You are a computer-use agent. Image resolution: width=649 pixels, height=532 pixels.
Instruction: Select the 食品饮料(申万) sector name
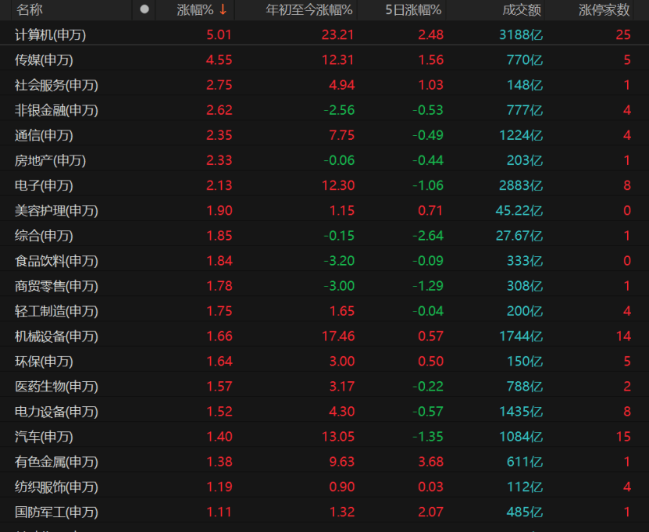[x=56, y=261]
